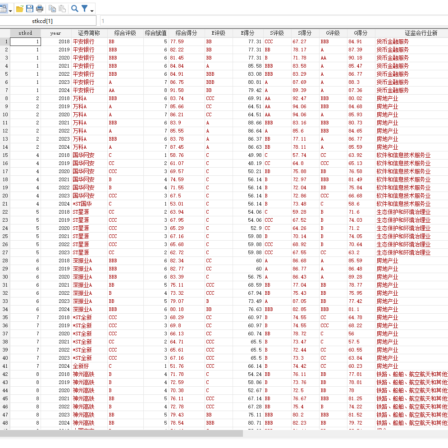Click 全新好 in row 41
This screenshot has height=448, width=448.
[81, 366]
